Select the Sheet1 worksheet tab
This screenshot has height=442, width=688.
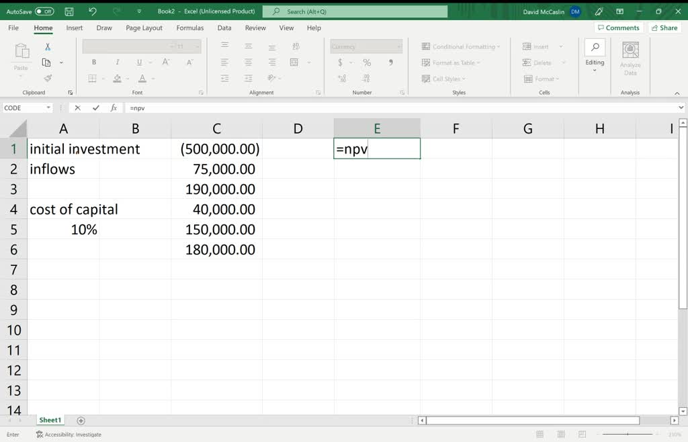[x=50, y=421]
